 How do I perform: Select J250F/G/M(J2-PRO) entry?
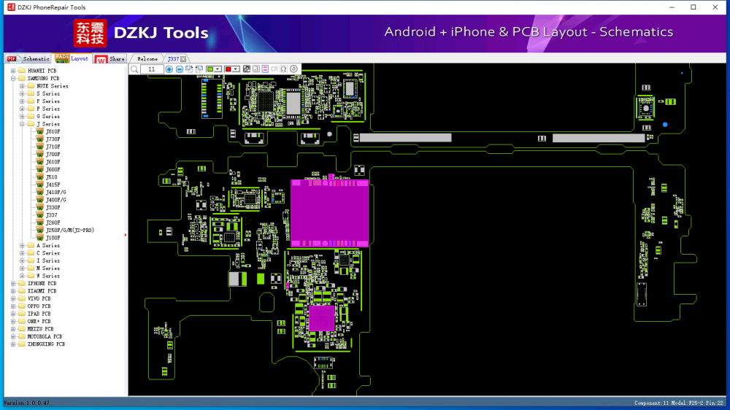(69, 230)
